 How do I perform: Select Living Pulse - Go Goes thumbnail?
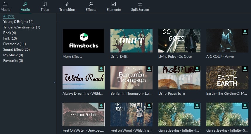pyautogui.click(x=179, y=41)
